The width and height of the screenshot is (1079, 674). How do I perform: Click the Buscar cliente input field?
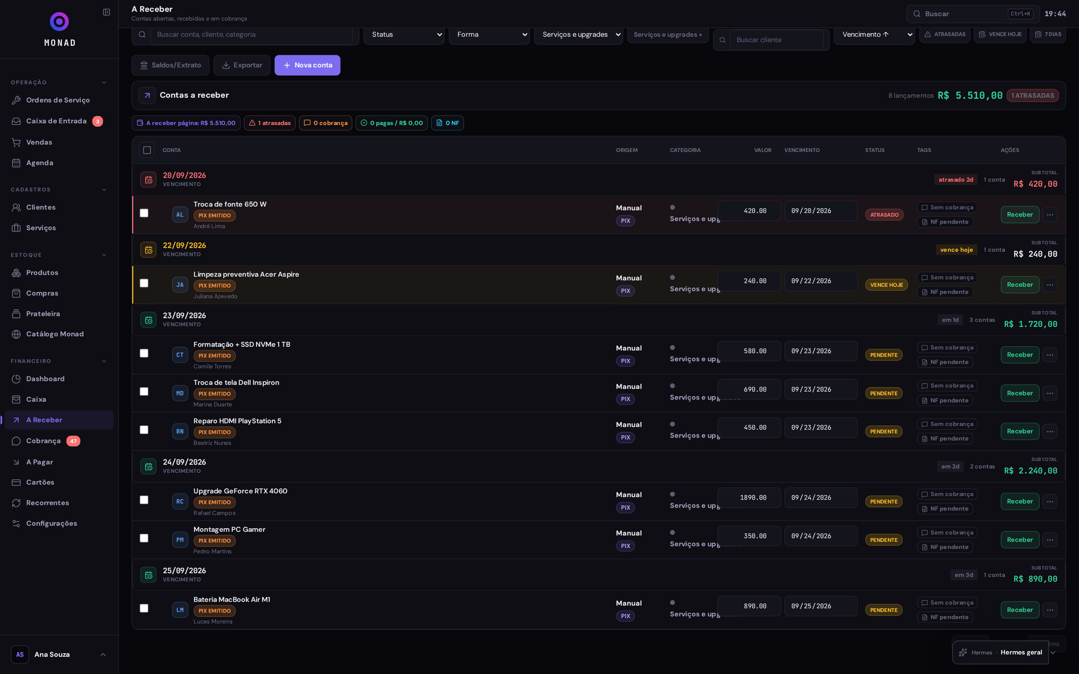(x=776, y=40)
